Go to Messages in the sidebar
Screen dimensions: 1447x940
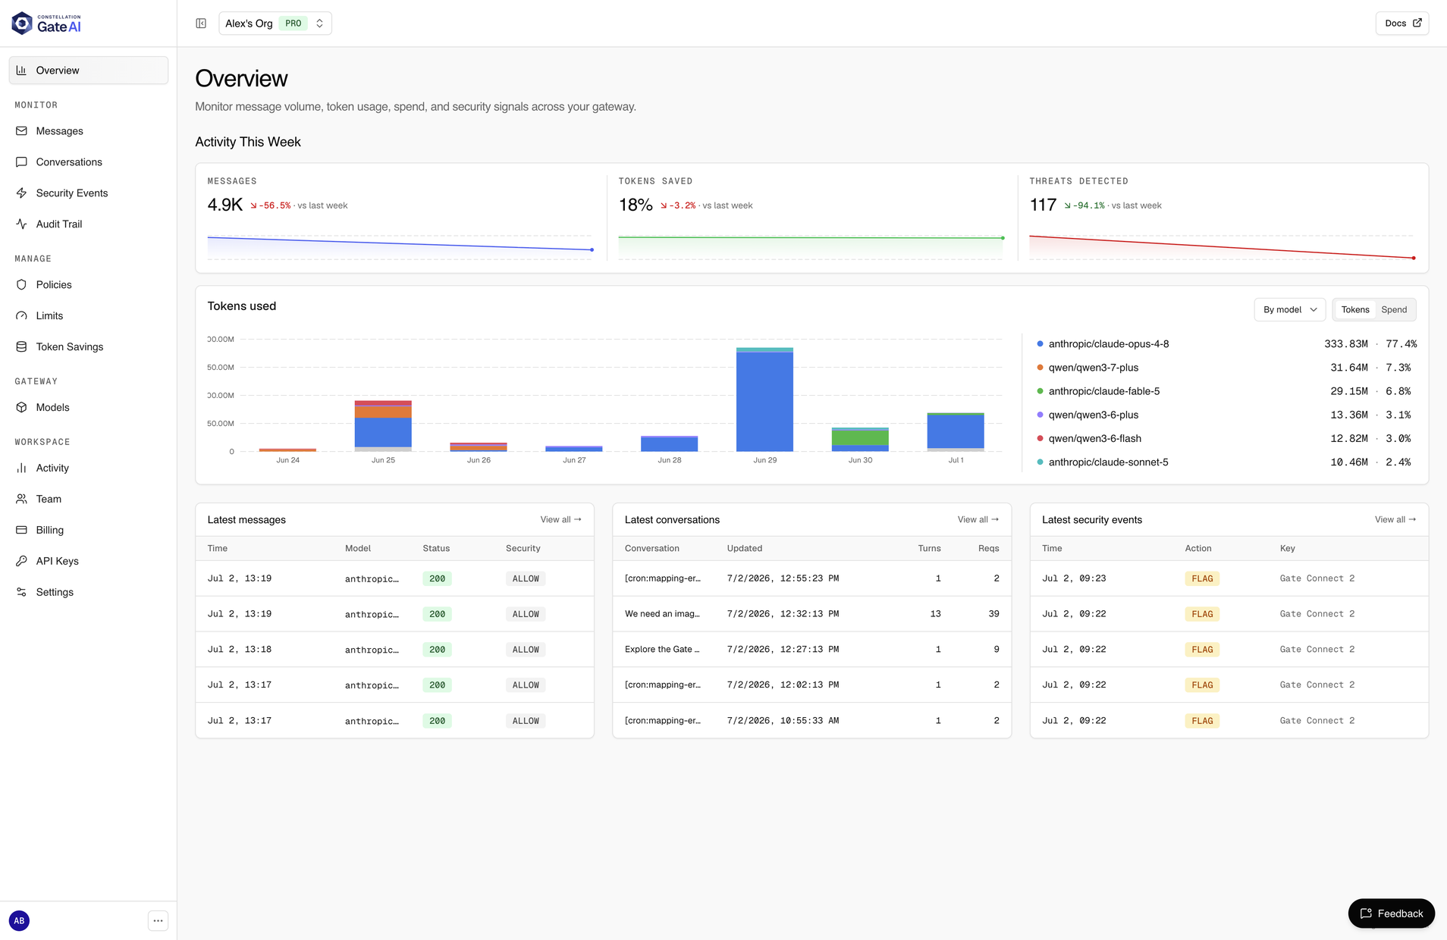click(89, 131)
